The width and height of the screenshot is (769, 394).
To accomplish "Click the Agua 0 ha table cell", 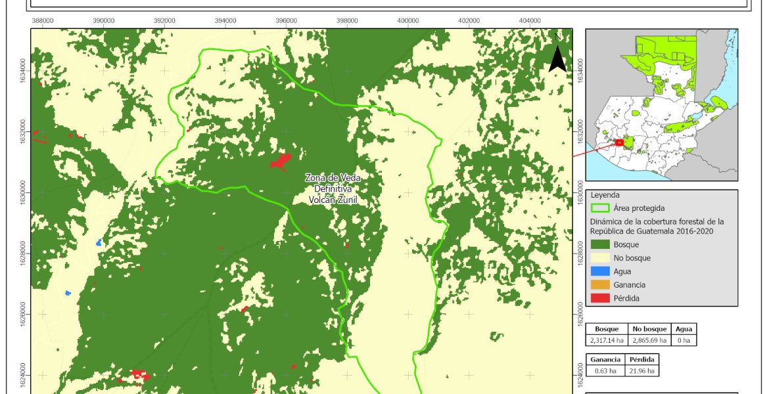I will 684,340.
